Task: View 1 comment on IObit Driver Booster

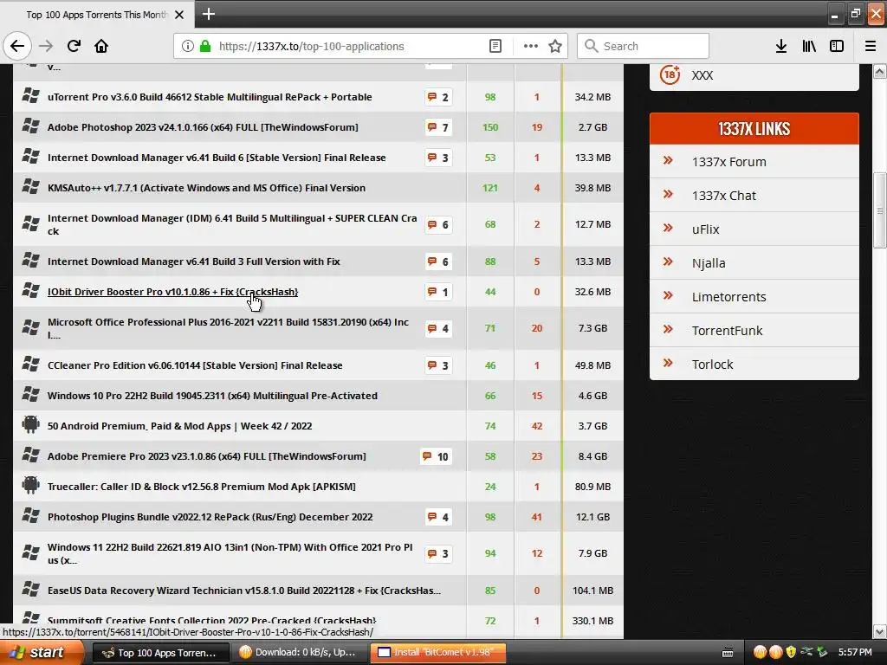Action: [x=437, y=292]
